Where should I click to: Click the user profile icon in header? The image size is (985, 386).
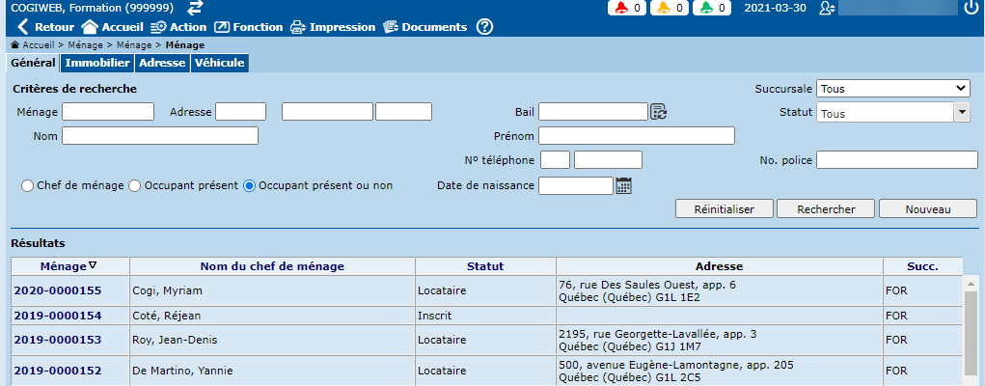(x=826, y=8)
